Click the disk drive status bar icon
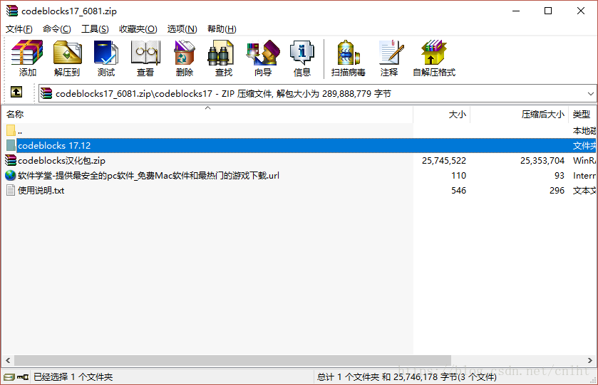Image resolution: width=598 pixels, height=385 pixels. click(x=9, y=377)
